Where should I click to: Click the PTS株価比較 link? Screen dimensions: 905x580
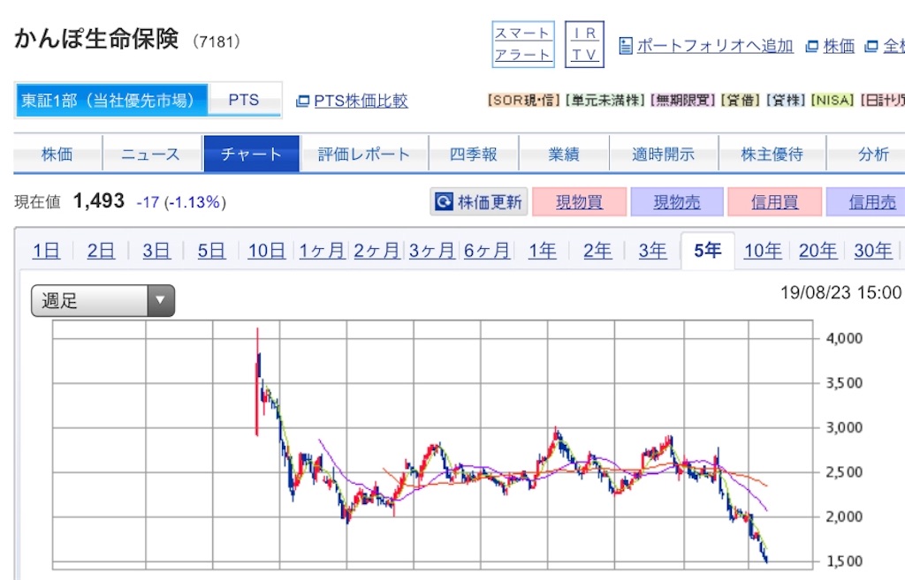pos(361,101)
